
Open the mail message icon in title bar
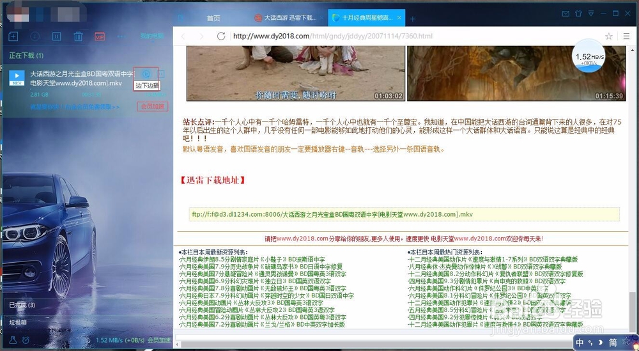point(566,13)
